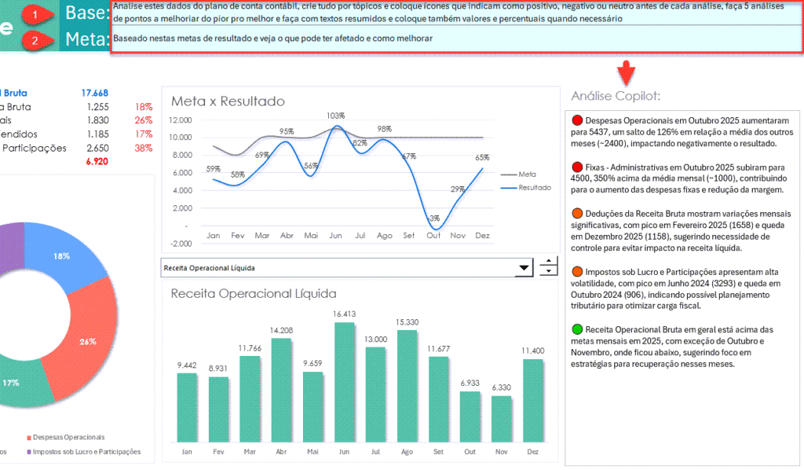Click the down arrow of the spin control
804x470 pixels.
click(x=548, y=272)
